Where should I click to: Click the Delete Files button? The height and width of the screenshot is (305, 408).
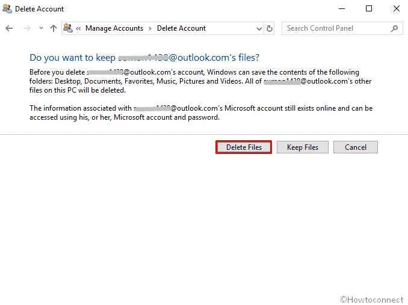pos(244,147)
